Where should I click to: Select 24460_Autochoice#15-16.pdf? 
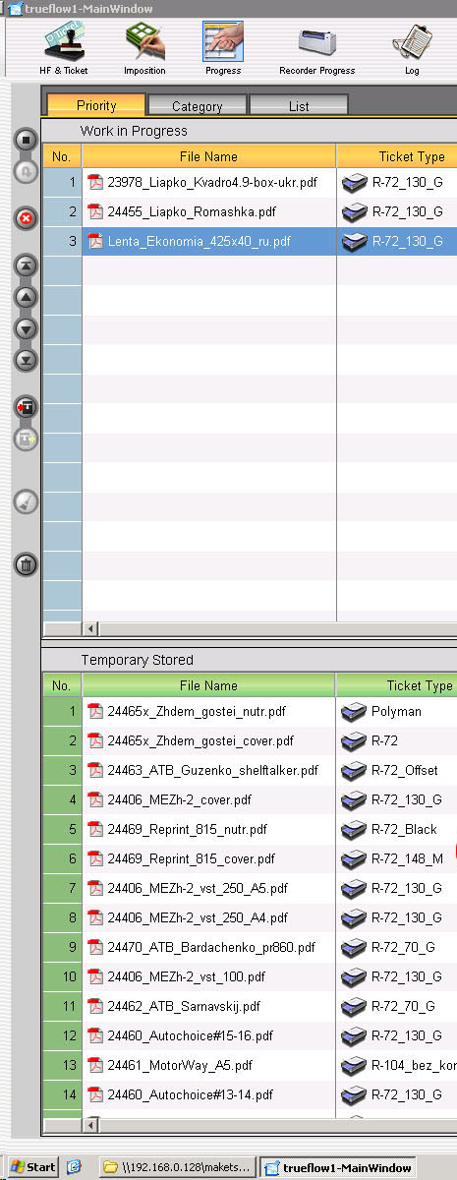[x=191, y=1035]
